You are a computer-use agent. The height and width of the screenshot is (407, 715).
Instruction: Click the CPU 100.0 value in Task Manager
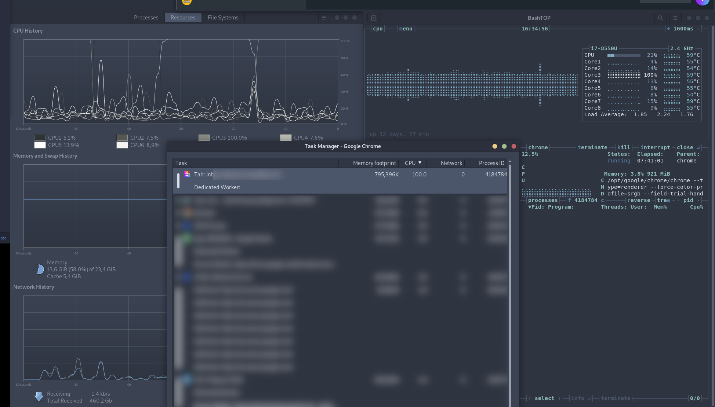coord(419,175)
